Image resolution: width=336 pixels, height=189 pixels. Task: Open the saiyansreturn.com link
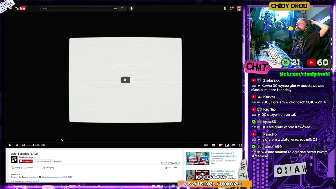pos(57,177)
